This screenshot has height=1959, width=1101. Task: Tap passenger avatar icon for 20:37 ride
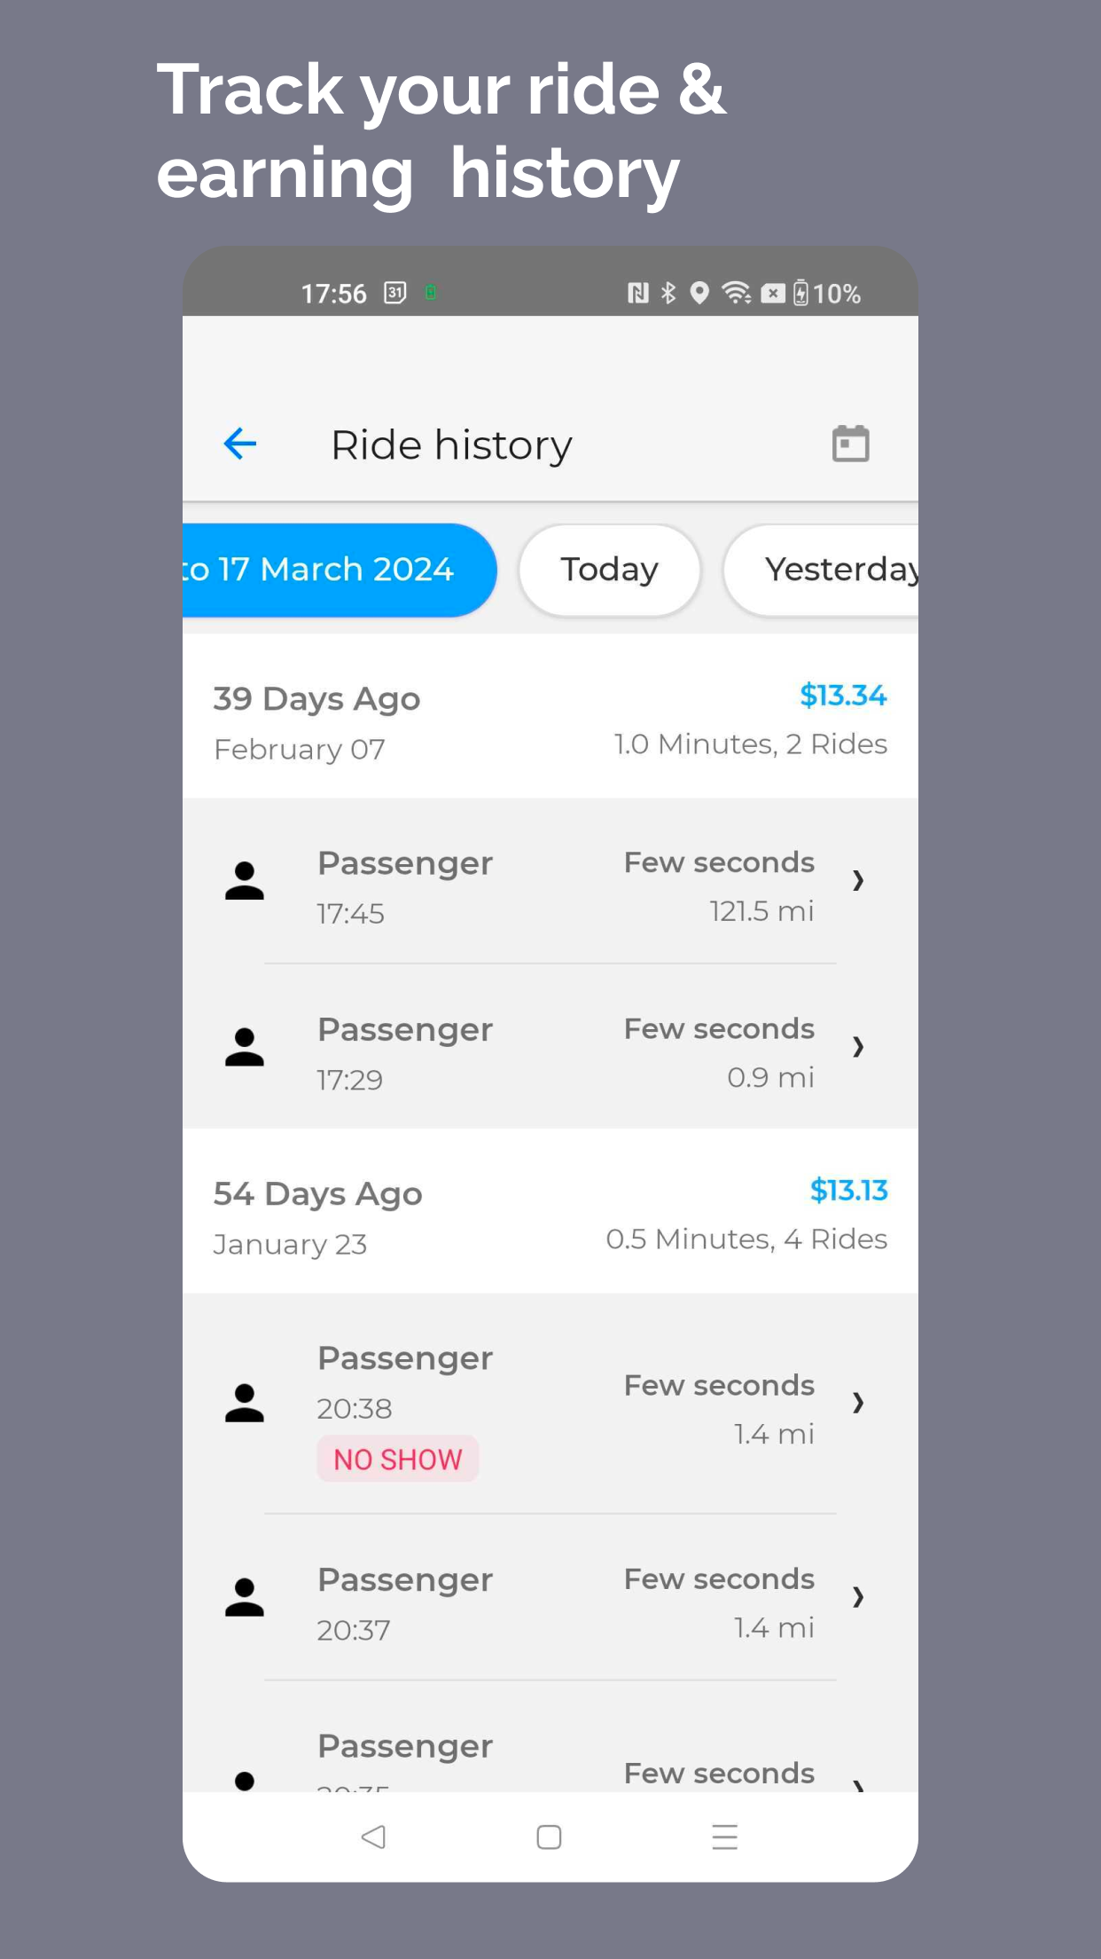(245, 1598)
